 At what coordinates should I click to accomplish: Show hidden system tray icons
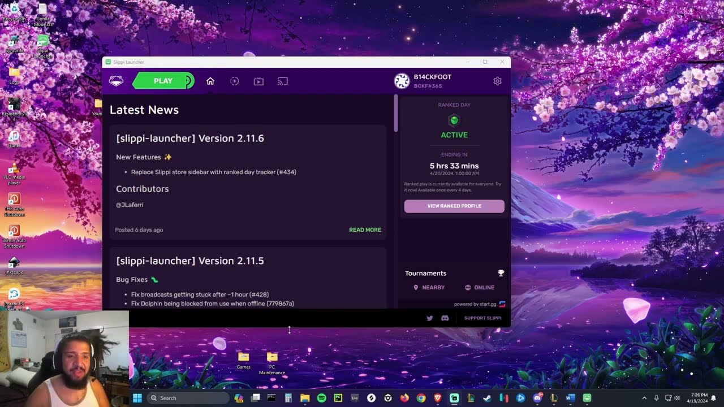click(x=644, y=398)
